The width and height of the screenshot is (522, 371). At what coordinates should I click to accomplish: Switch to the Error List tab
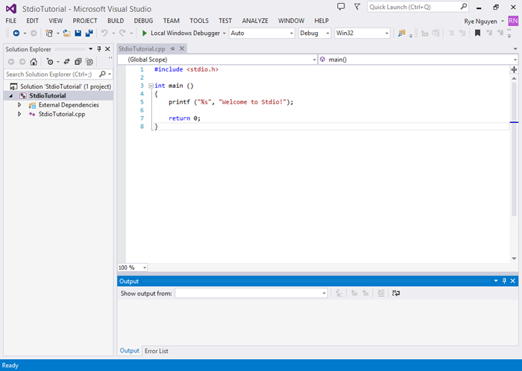[x=157, y=351]
